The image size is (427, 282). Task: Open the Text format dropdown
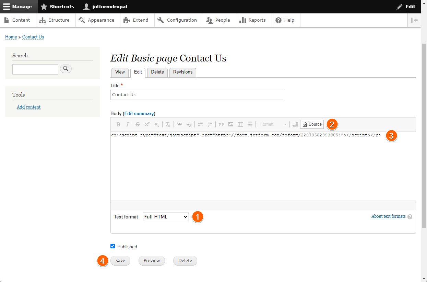(166, 217)
